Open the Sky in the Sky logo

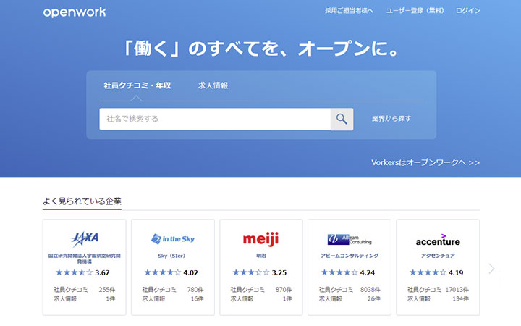[x=172, y=238]
